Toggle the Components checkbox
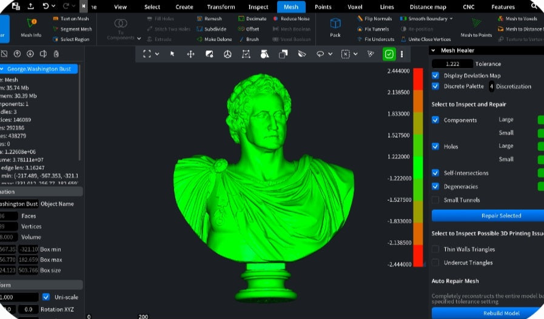This screenshot has width=544, height=319. (x=435, y=119)
